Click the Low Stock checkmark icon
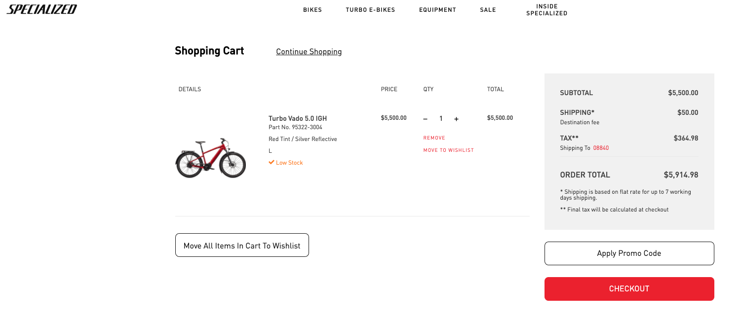 tap(271, 162)
